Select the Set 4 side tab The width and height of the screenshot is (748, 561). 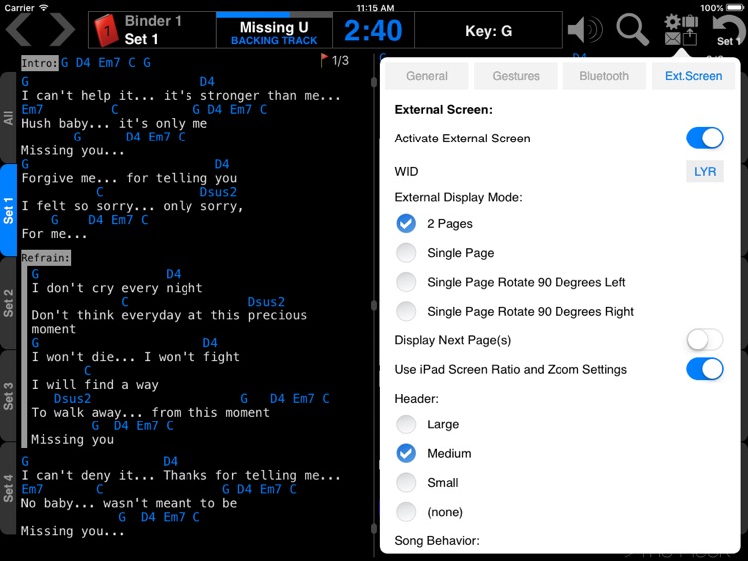coord(8,488)
